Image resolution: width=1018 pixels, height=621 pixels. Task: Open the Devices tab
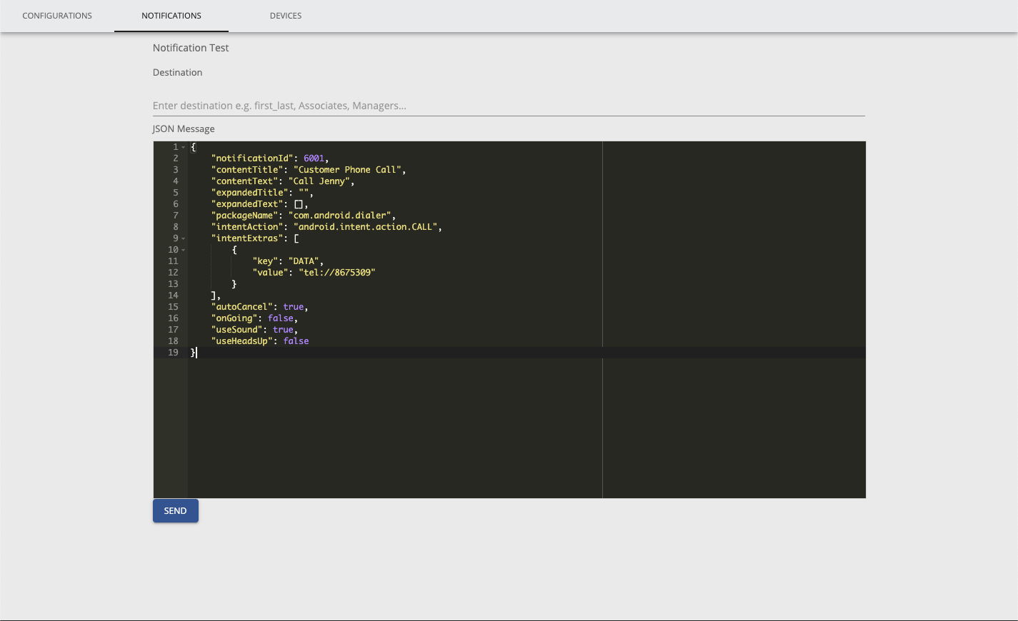pos(286,16)
